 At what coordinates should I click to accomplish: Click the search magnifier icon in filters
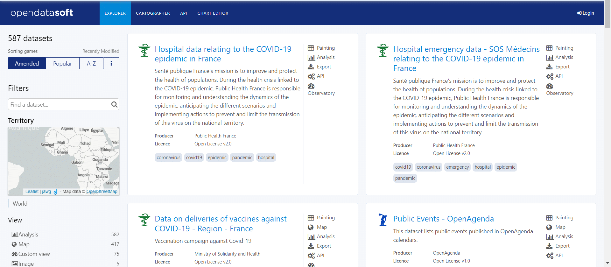[114, 104]
